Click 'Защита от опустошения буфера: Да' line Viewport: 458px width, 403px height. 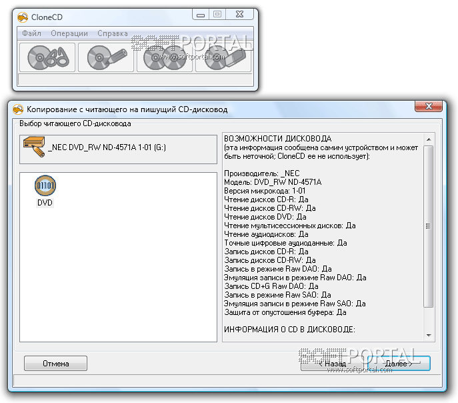point(285,312)
